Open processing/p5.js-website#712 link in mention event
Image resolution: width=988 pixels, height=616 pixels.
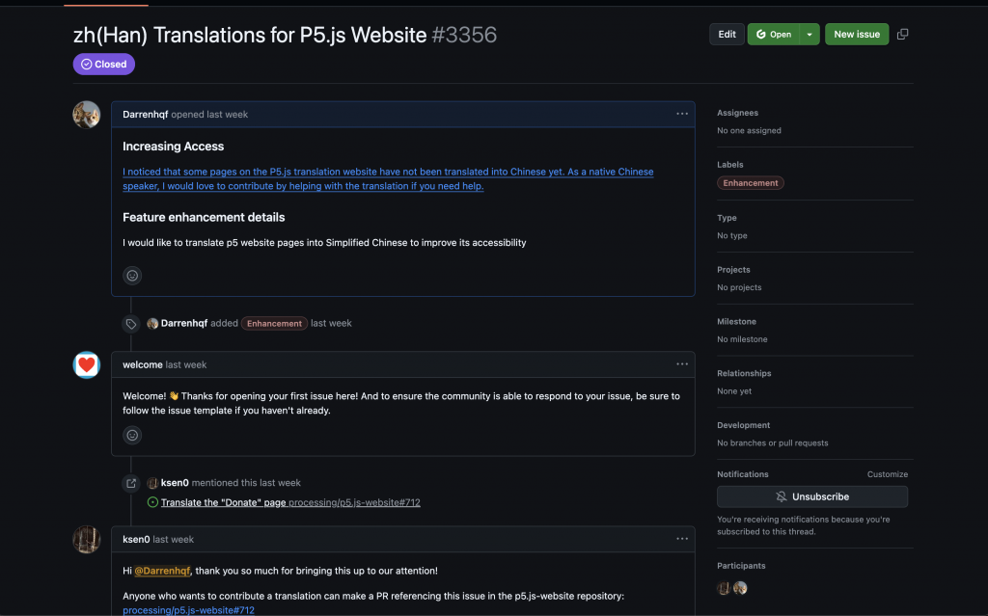pos(354,502)
